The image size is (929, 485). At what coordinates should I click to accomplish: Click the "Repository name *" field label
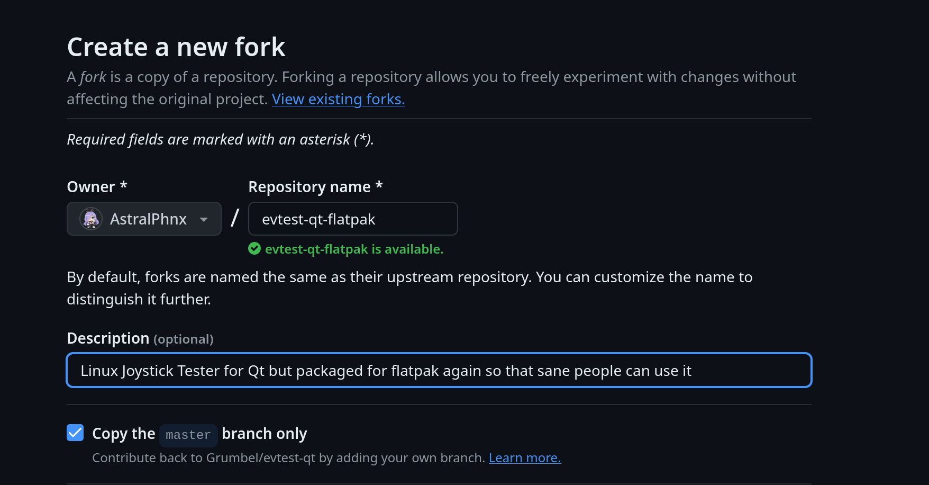point(315,187)
